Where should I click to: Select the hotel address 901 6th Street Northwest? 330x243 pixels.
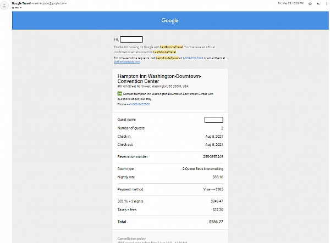[x=153, y=86]
